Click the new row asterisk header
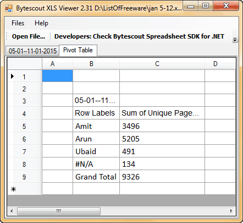243x223 pixels. tap(13, 189)
